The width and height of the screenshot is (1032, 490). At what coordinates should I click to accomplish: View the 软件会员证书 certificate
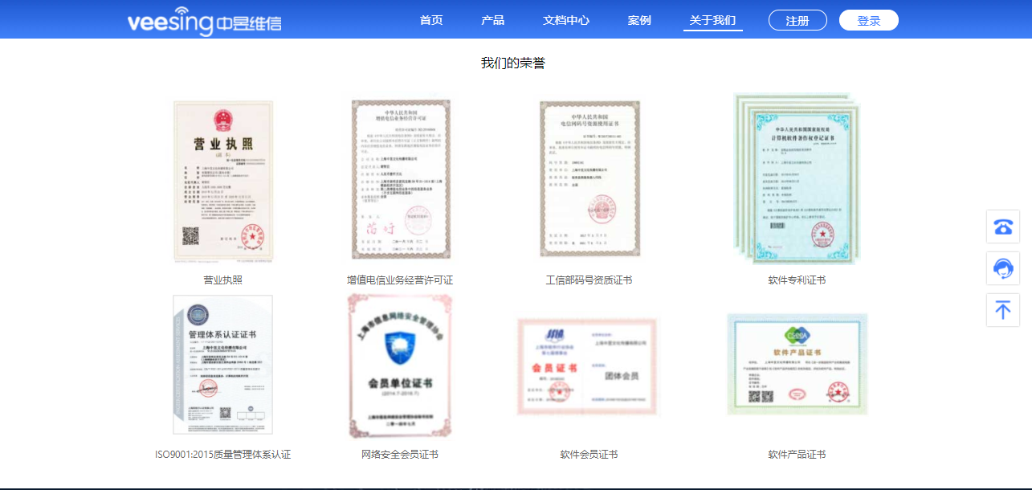[x=588, y=364]
